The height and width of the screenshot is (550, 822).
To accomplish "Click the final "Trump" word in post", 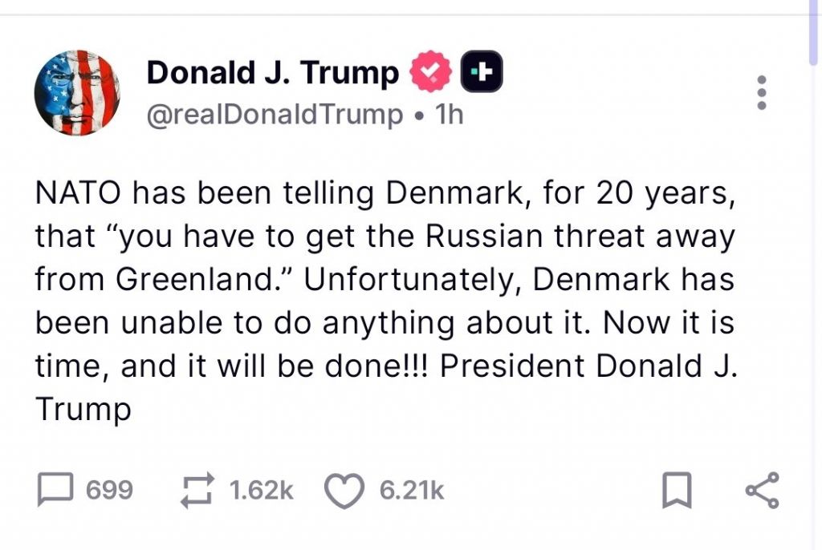I will [83, 410].
